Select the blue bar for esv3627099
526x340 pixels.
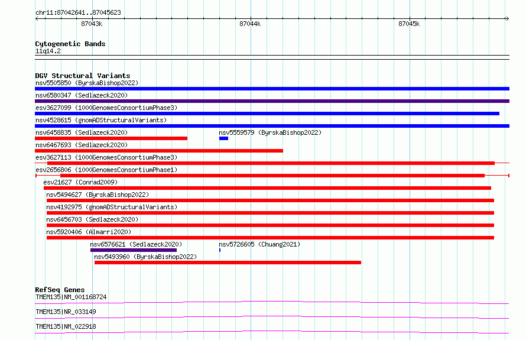pyautogui.click(x=267, y=114)
